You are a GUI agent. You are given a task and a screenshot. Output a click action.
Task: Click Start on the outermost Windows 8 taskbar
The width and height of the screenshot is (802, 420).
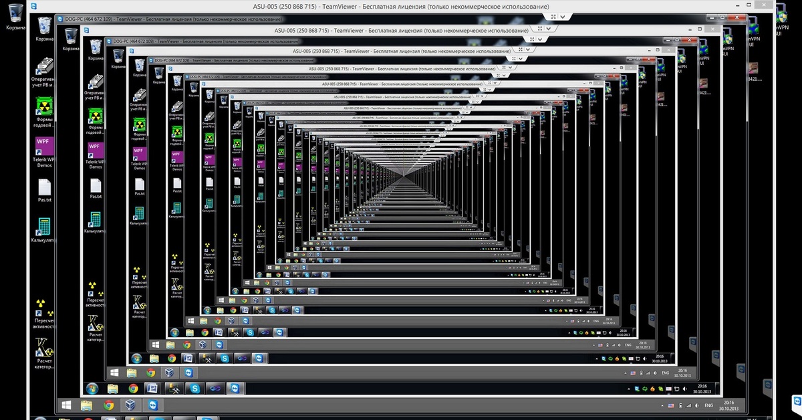tap(66, 405)
